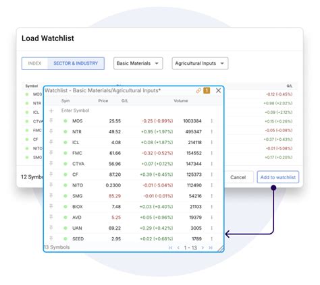The width and height of the screenshot is (320, 285).
Task: Click MOS volume 1003384
Action: 192,121
